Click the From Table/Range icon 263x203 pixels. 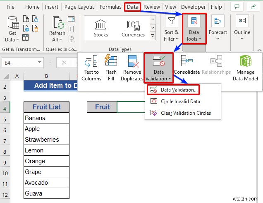(26, 38)
